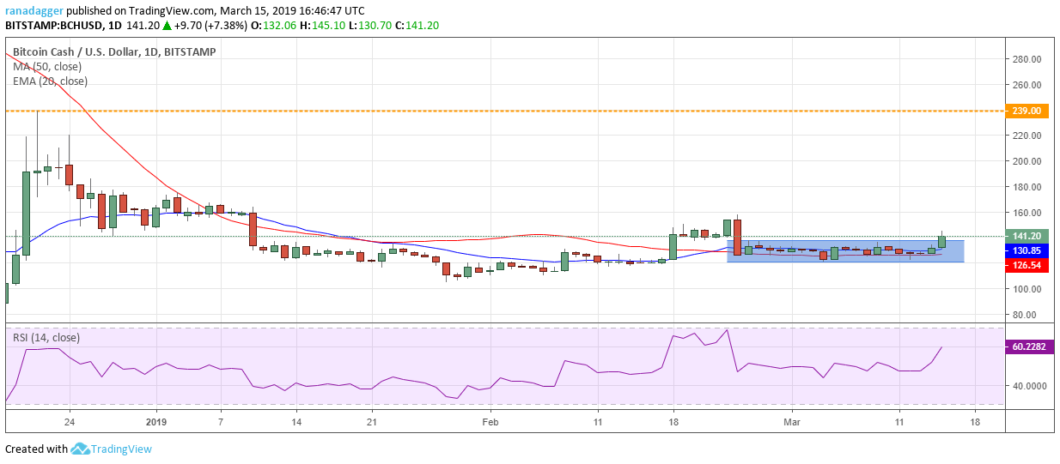Click the 180.00 price axis label
This screenshot has height=464, width=1060.
[1026, 187]
